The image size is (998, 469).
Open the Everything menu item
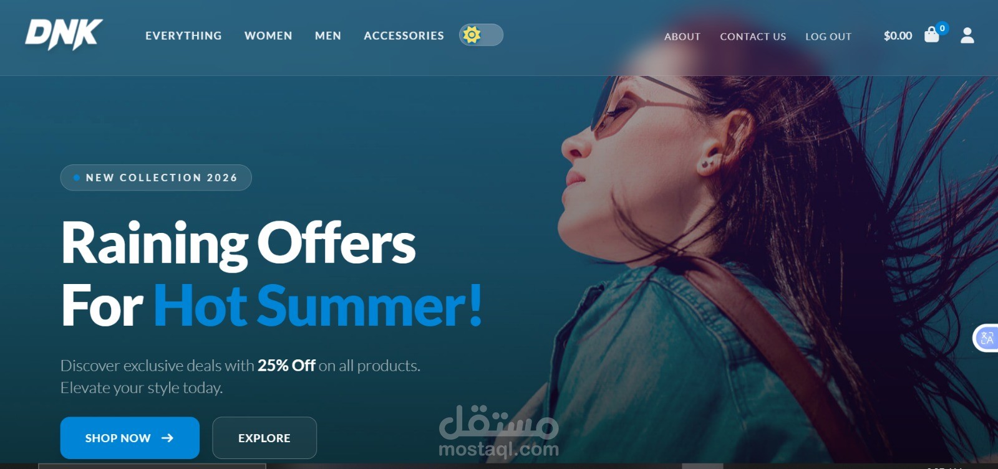[183, 36]
